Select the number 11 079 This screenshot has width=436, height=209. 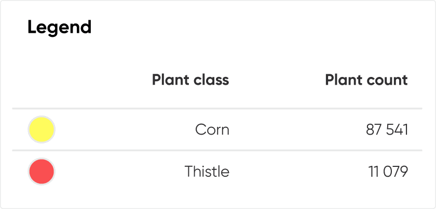click(388, 172)
